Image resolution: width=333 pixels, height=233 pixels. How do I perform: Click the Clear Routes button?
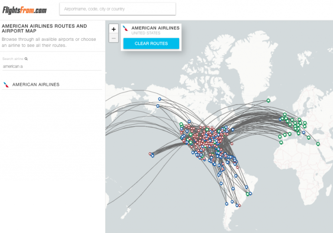point(151,43)
